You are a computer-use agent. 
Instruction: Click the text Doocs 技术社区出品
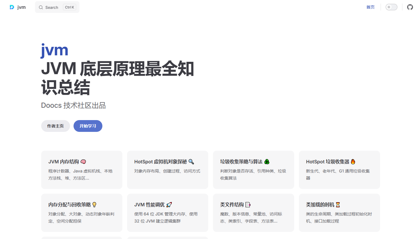[74, 105]
